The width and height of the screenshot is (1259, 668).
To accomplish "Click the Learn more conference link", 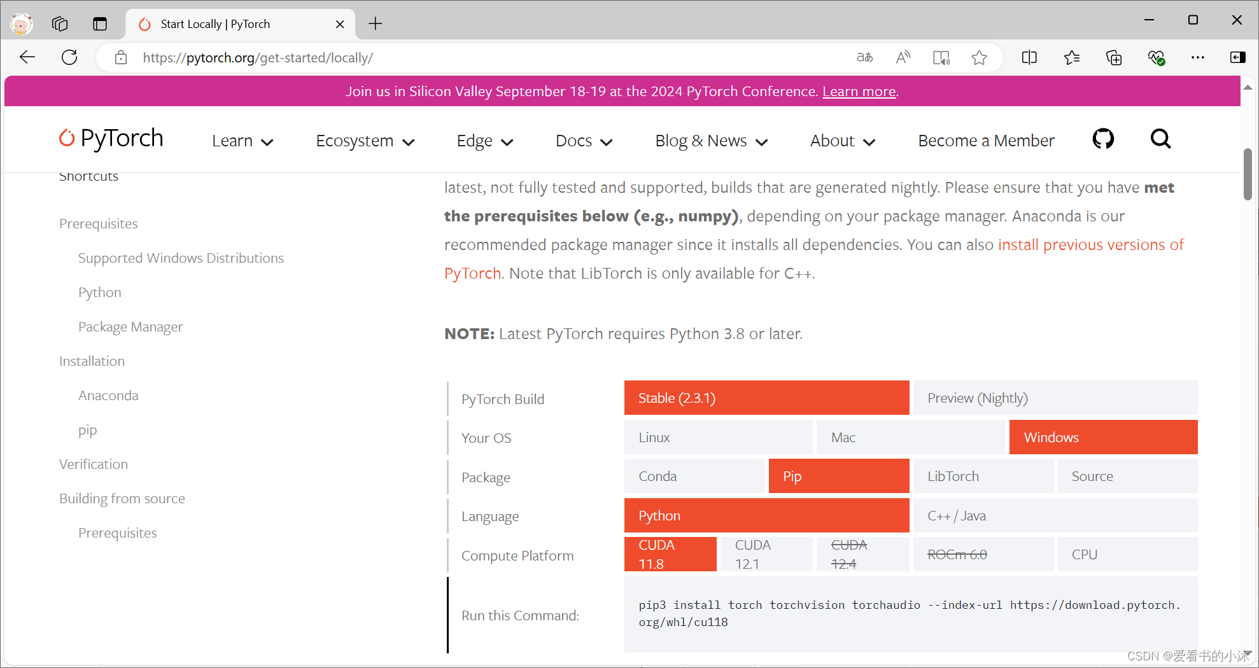I will [859, 92].
